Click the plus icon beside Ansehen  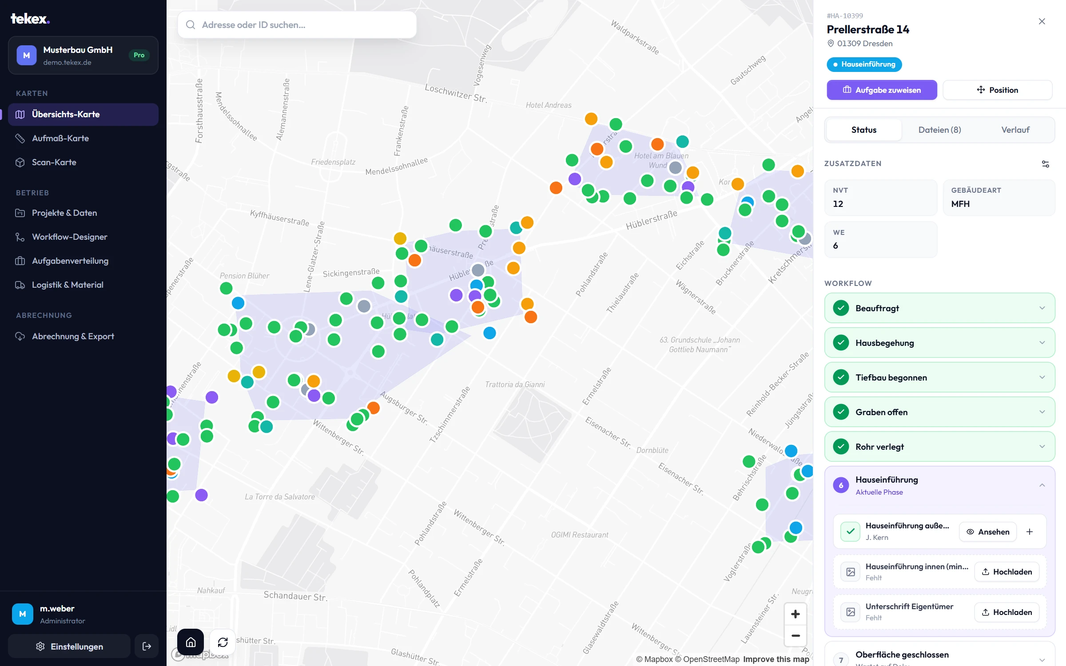click(1030, 531)
